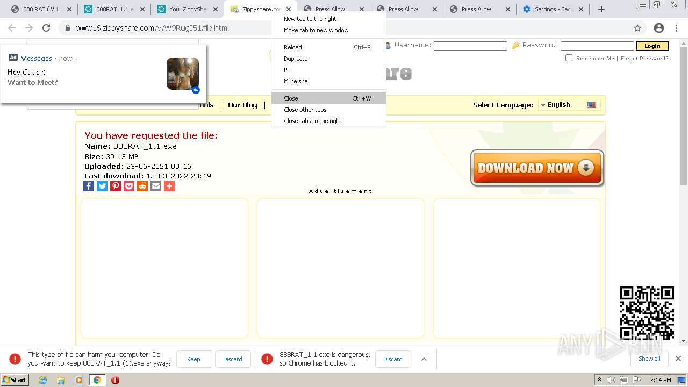Share file via Twitter icon
The height and width of the screenshot is (387, 688).
[x=102, y=186]
